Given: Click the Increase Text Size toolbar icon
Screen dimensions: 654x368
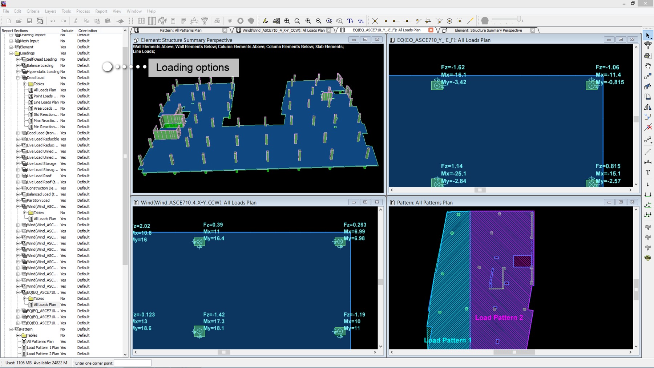Looking at the screenshot, I should [x=350, y=21].
